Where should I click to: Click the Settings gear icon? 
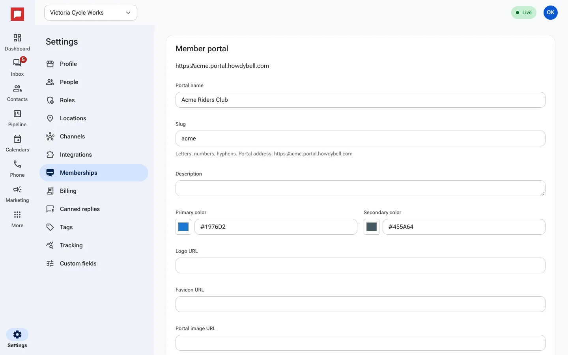tap(17, 334)
